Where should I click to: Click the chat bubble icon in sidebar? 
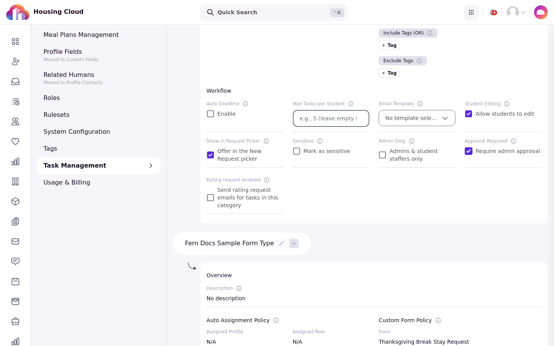15,261
